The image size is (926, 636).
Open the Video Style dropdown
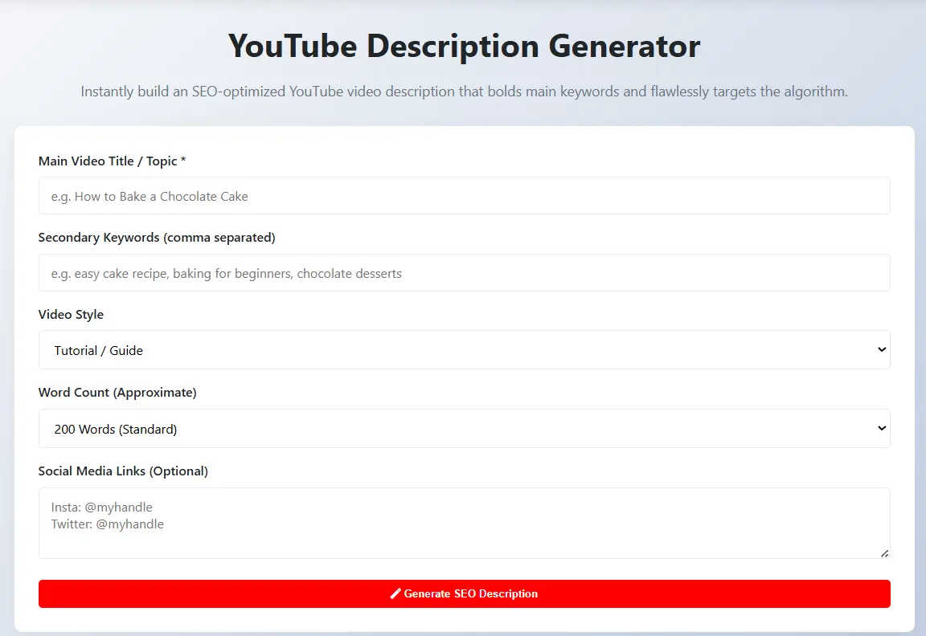point(464,350)
